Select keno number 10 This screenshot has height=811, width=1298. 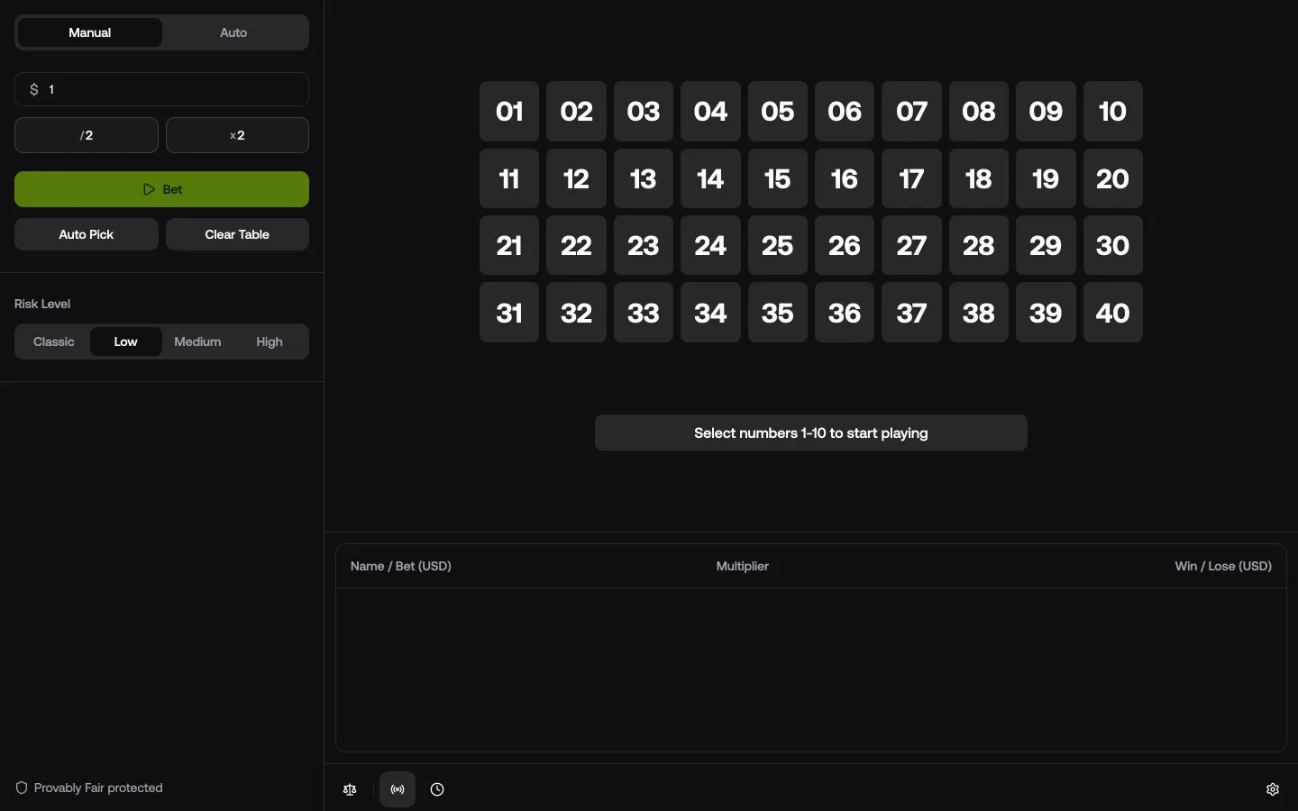(x=1113, y=112)
